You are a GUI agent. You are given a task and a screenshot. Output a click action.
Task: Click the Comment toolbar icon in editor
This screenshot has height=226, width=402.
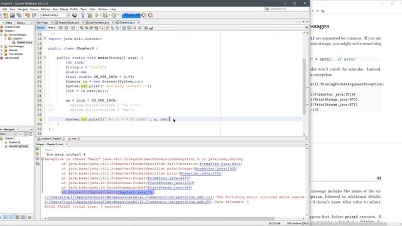point(146,28)
